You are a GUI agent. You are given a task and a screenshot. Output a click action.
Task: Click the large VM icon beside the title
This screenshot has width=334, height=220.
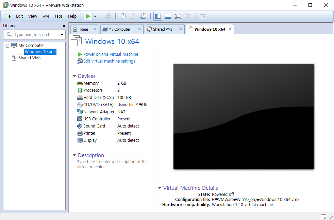tap(76, 41)
